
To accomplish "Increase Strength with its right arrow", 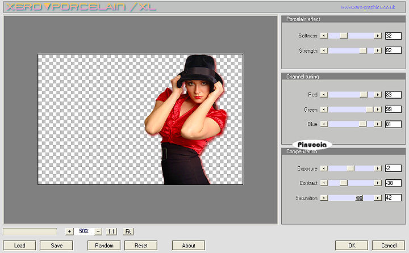I will (378, 50).
